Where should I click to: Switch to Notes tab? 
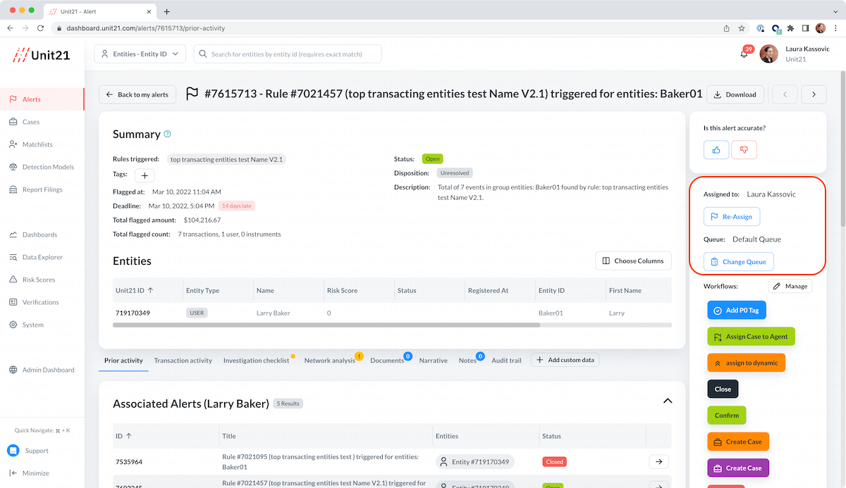coord(467,360)
